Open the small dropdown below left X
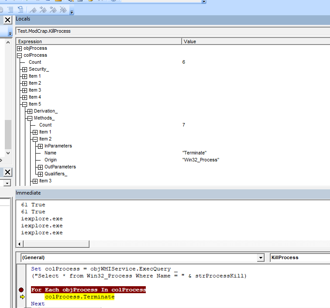330x308 pixels. pyautogui.click(x=7, y=183)
